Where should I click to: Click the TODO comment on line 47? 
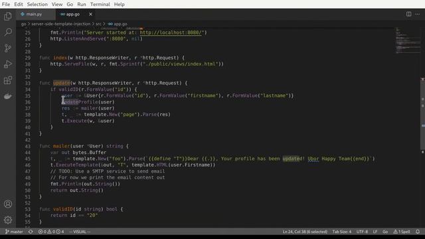(x=108, y=171)
